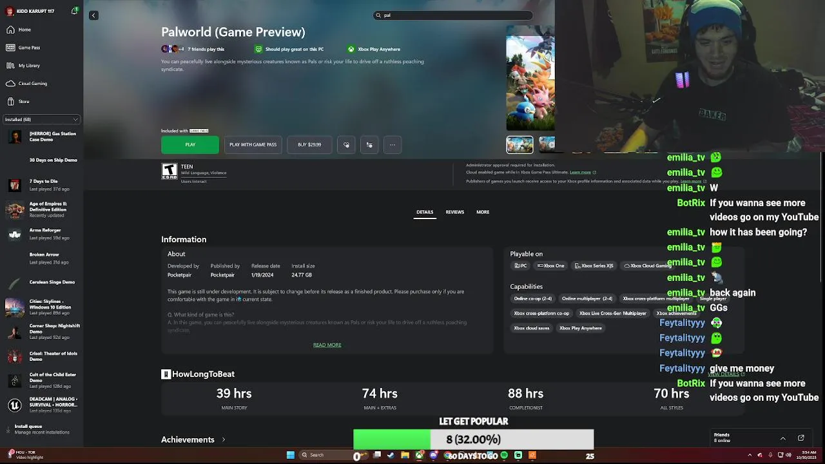The height and width of the screenshot is (464, 825).
Task: Click Xbox Play Anywhere capability chip
Action: click(x=581, y=329)
